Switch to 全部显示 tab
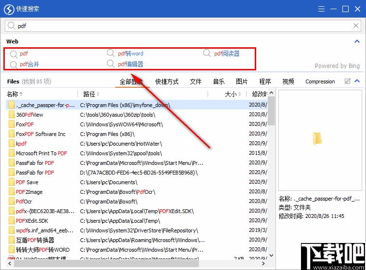The image size is (366, 270). coord(131,81)
